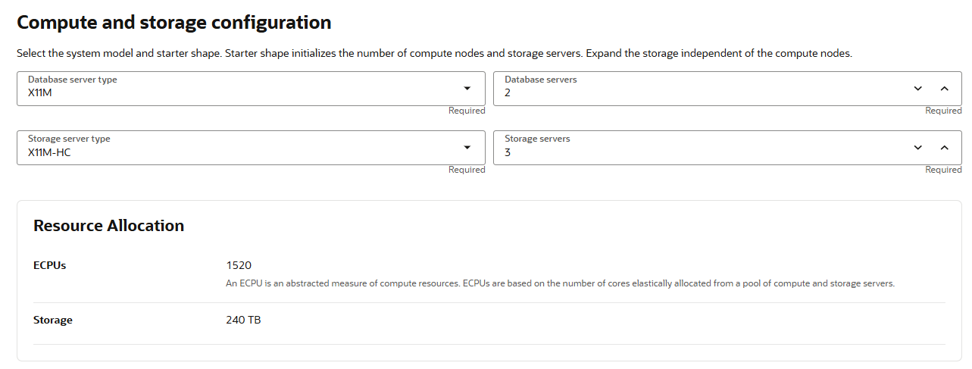Screen dimensions: 972x369
Task: Expand the Storage server type dropdown arrow
Action: 467,148
